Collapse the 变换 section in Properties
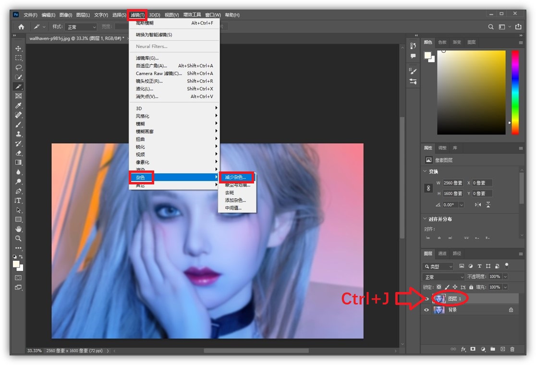Viewport: 536px width, 365px height. [x=425, y=171]
